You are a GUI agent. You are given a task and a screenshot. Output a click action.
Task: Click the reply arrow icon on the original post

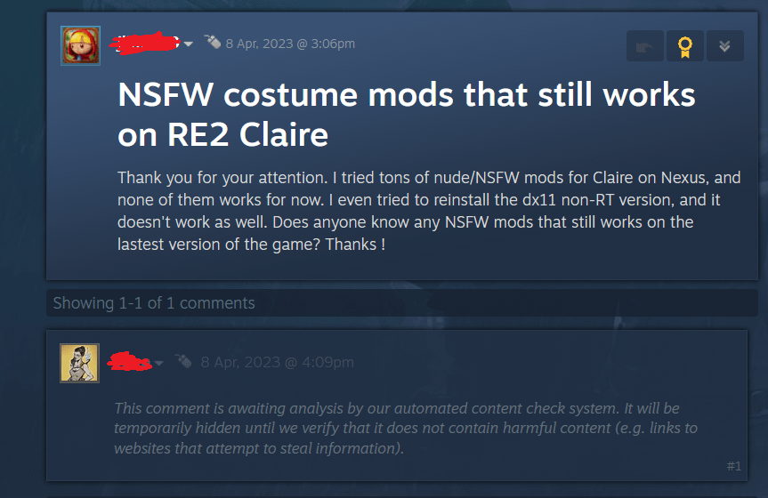[644, 46]
